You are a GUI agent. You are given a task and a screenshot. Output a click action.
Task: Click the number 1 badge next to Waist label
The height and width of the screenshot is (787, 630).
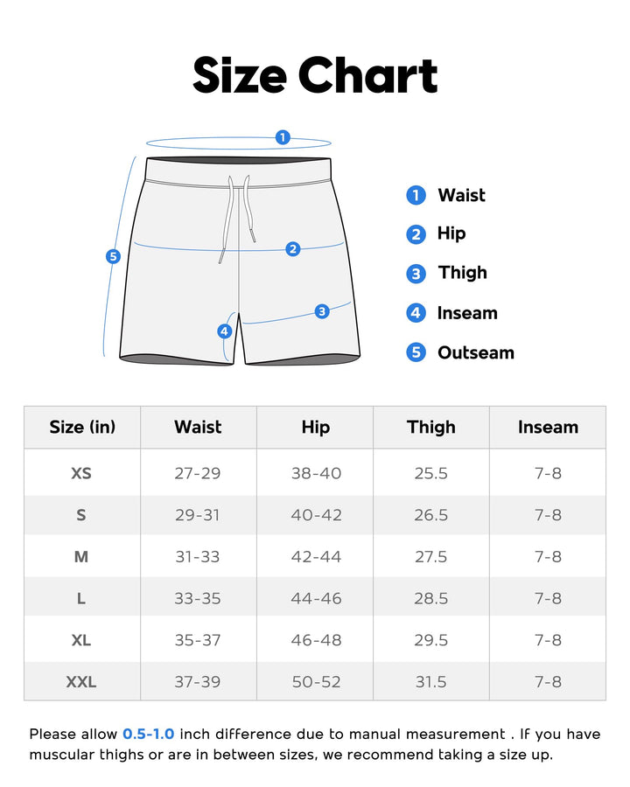tap(416, 195)
